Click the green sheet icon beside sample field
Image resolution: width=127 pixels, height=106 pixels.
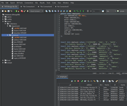tap(118, 11)
